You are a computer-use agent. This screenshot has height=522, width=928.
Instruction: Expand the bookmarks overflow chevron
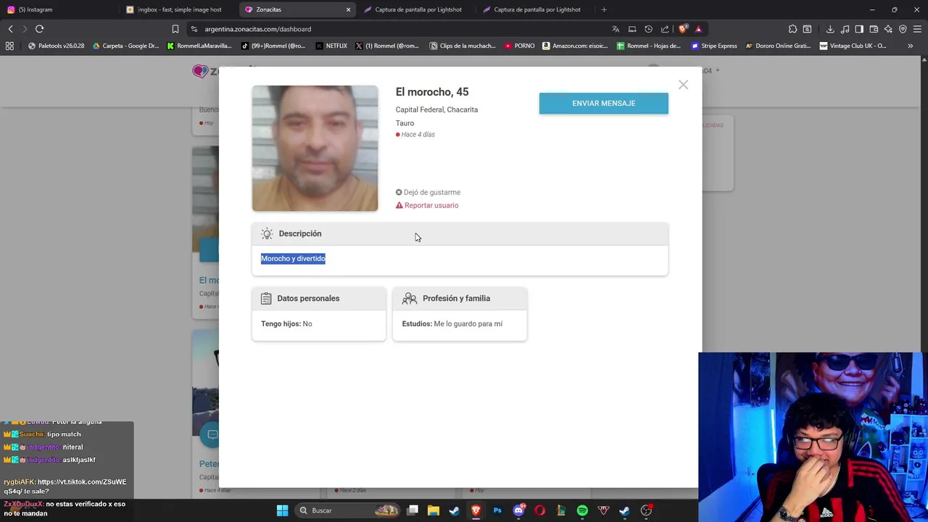tap(910, 46)
